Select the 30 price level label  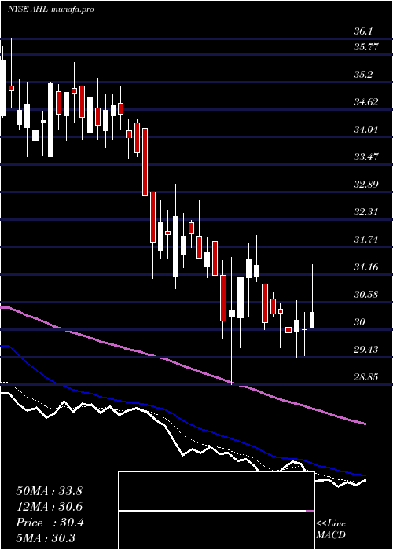tap(360, 322)
